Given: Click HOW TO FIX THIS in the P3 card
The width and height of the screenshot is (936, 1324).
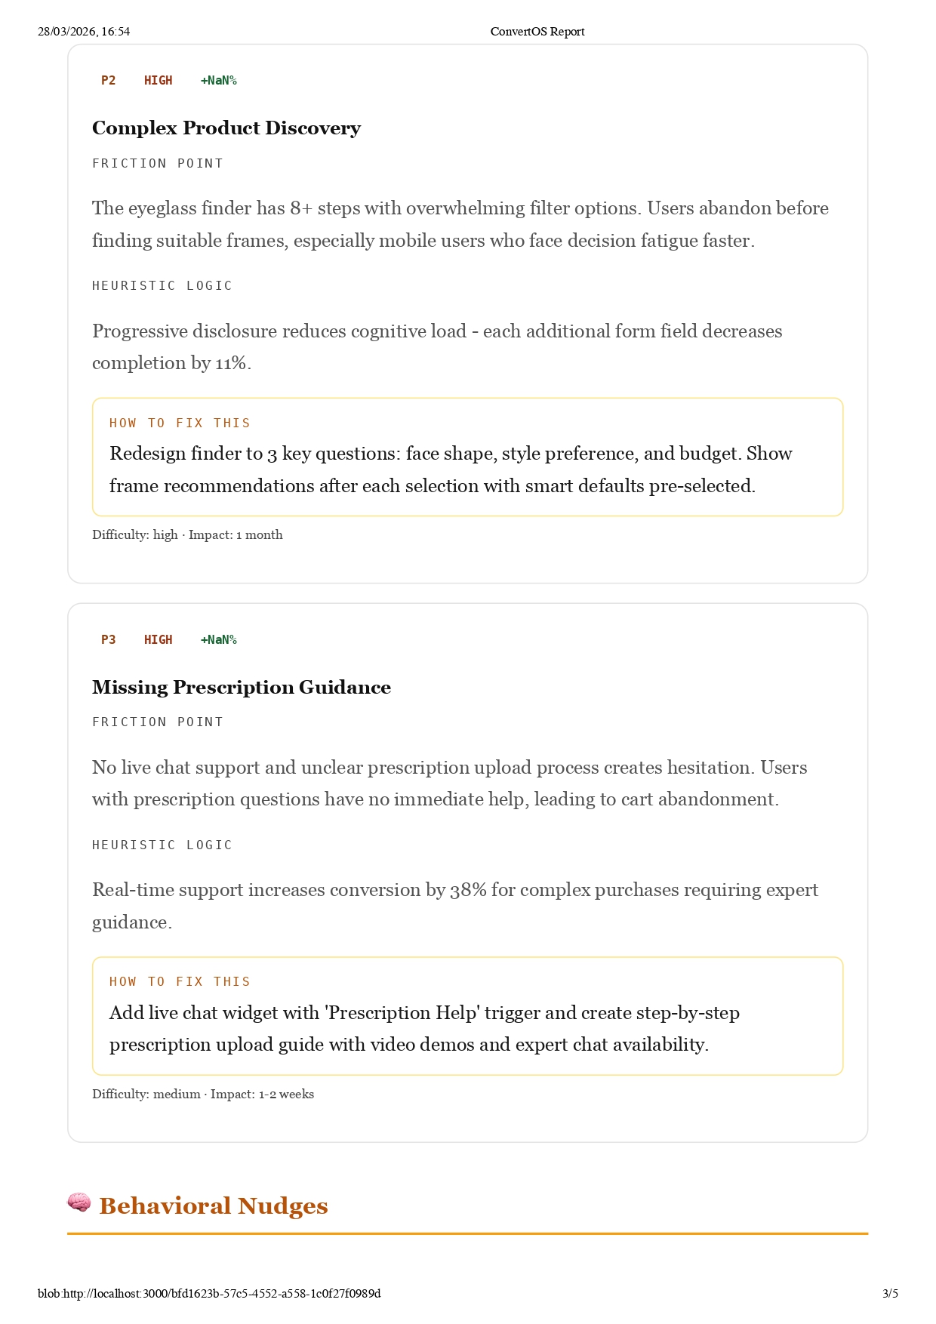Looking at the screenshot, I should (180, 982).
